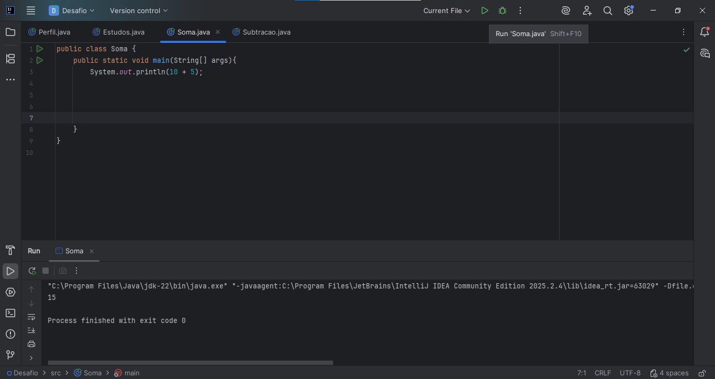Screen dimensions: 715x379
Task: Open the Problems tool window
Action: pos(10,334)
